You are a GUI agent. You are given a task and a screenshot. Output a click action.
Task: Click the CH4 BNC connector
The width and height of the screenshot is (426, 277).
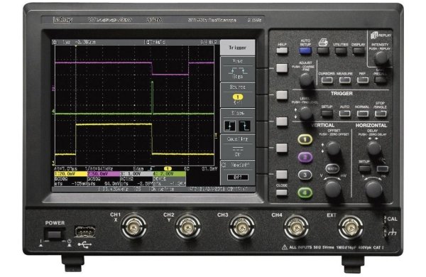point(296,227)
